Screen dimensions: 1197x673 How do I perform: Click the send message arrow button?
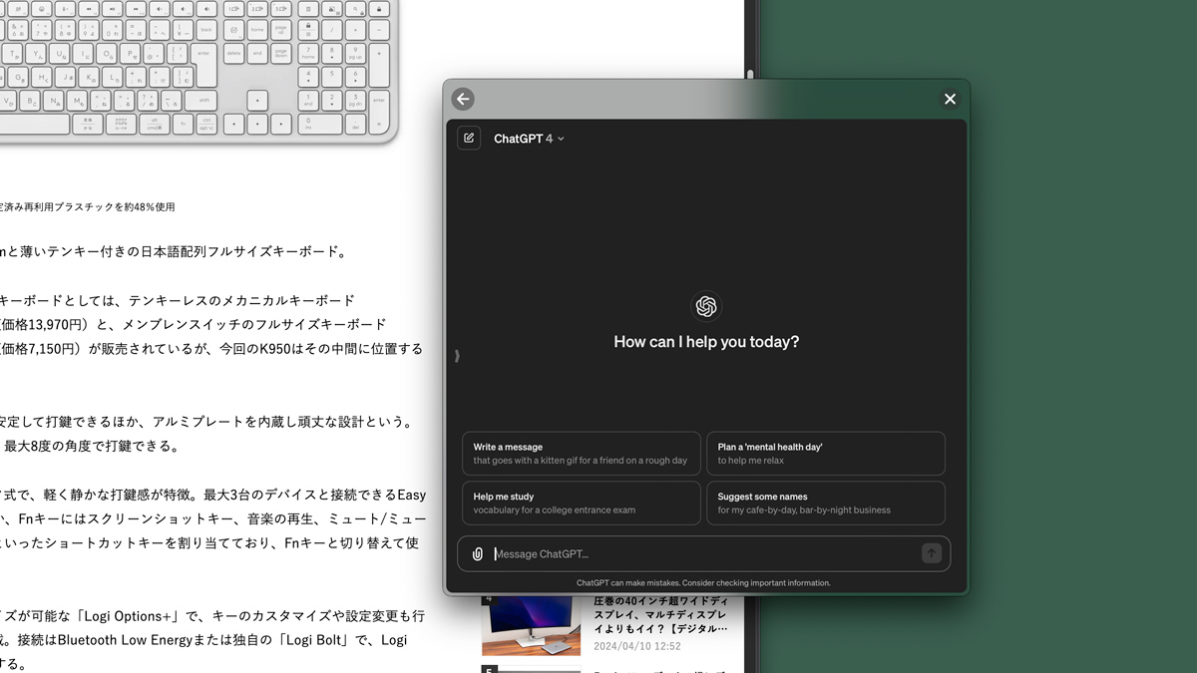click(932, 553)
